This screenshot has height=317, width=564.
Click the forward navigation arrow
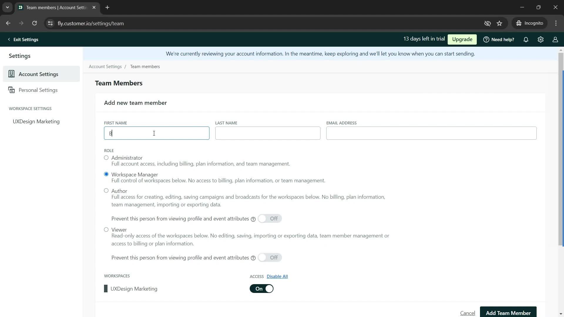point(21,23)
